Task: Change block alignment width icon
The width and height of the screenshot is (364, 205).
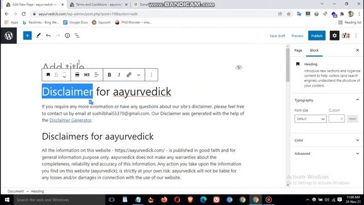Action: click(77, 75)
